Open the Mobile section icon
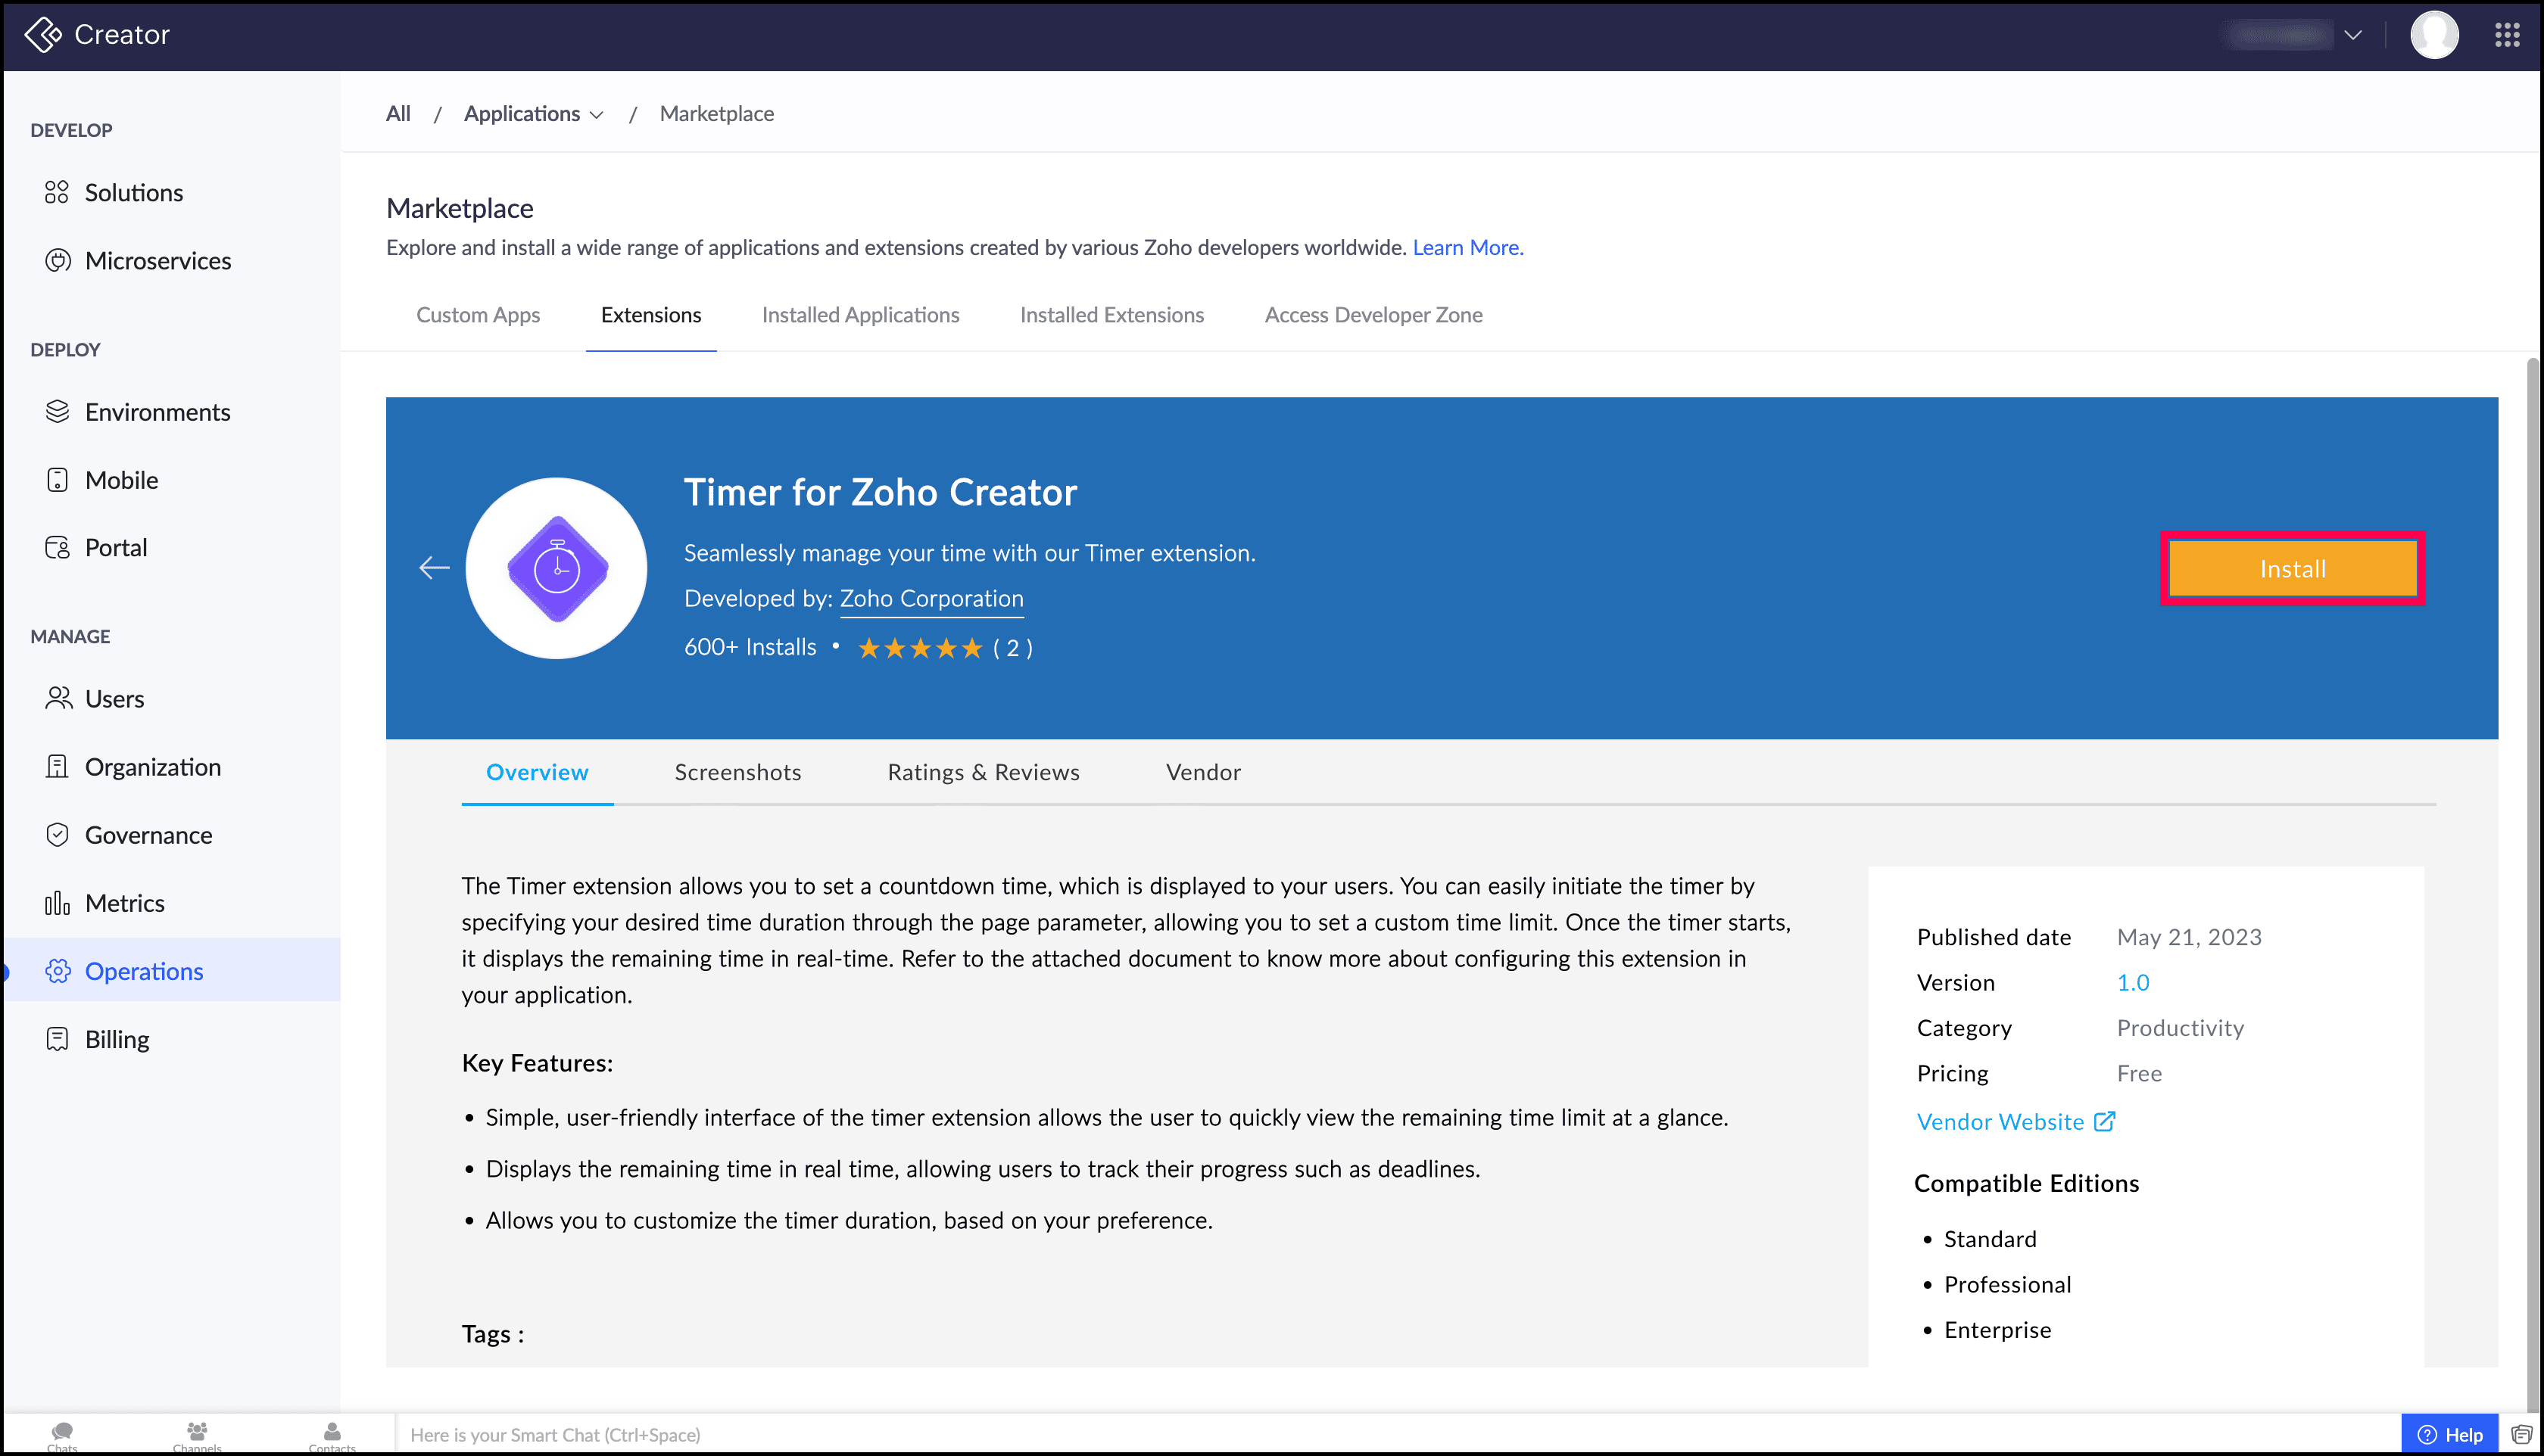 (57, 480)
